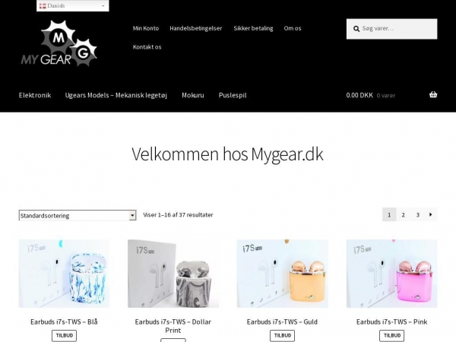Open the Elektronik category menu
Screen dimensions: 456x342
[x=35, y=95]
